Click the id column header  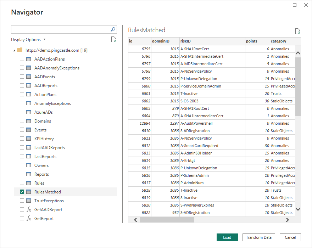[x=140, y=41]
